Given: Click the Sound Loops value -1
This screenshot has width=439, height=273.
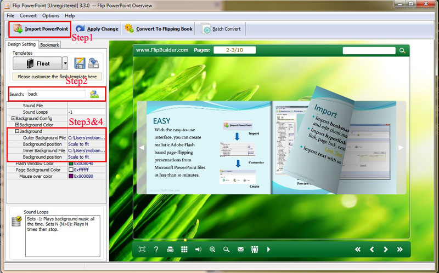Looking at the screenshot, I should point(87,112).
